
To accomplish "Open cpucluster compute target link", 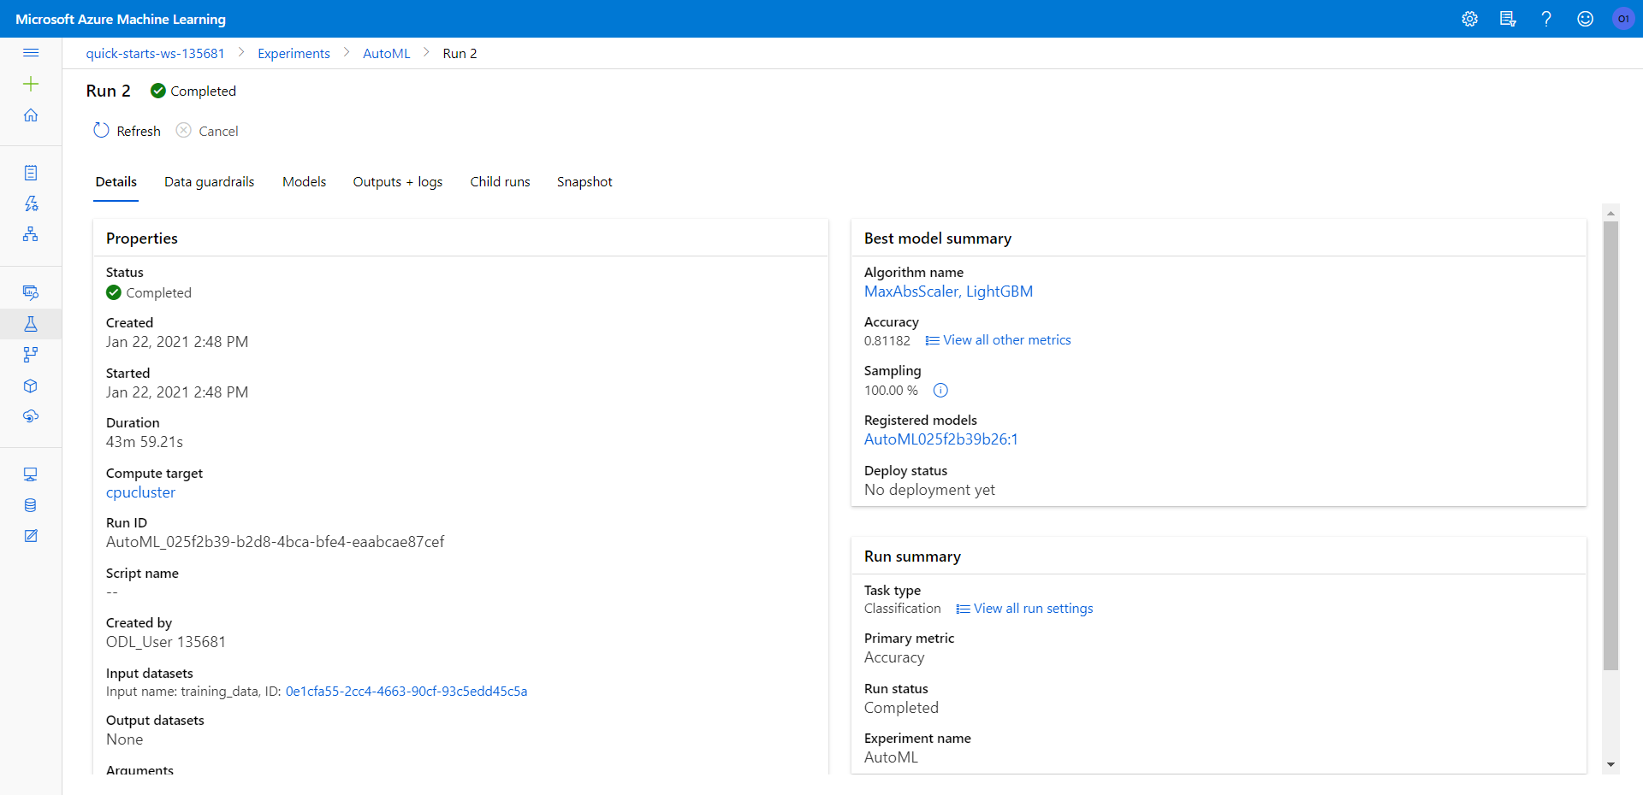I will click(140, 492).
